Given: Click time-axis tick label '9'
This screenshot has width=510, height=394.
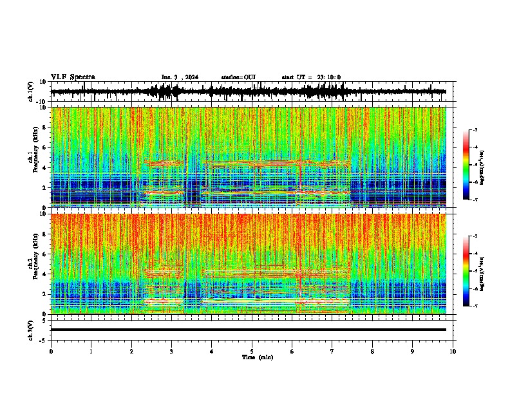Looking at the screenshot, I should point(412,352).
